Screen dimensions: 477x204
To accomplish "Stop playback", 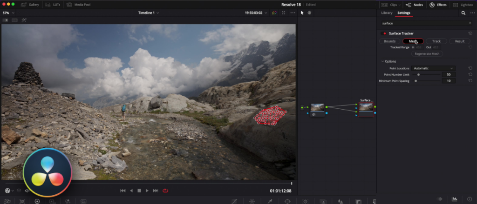I will click(x=139, y=191).
